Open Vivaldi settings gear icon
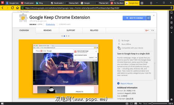This screenshot has height=105, width=174. pos(171,99)
